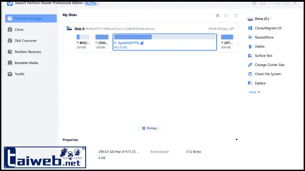The width and height of the screenshot is (305, 171).
Task: Click the Resize/Move icon
Action: click(250, 37)
